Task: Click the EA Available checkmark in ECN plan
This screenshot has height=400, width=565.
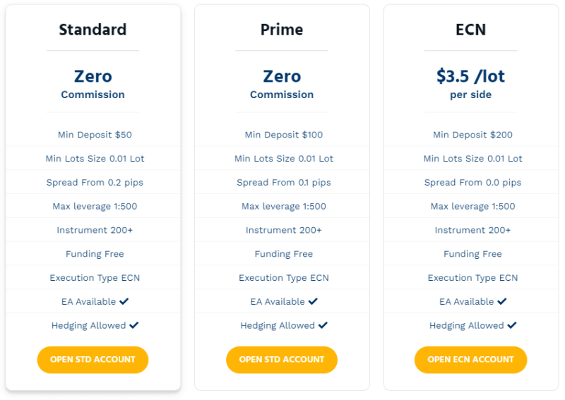Action: [x=502, y=301]
